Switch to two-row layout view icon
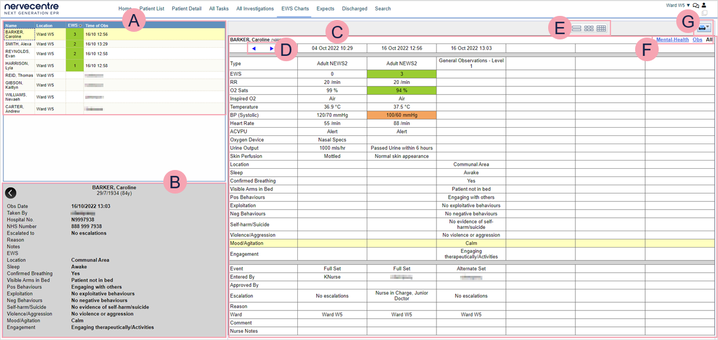The image size is (718, 340). tap(576, 28)
